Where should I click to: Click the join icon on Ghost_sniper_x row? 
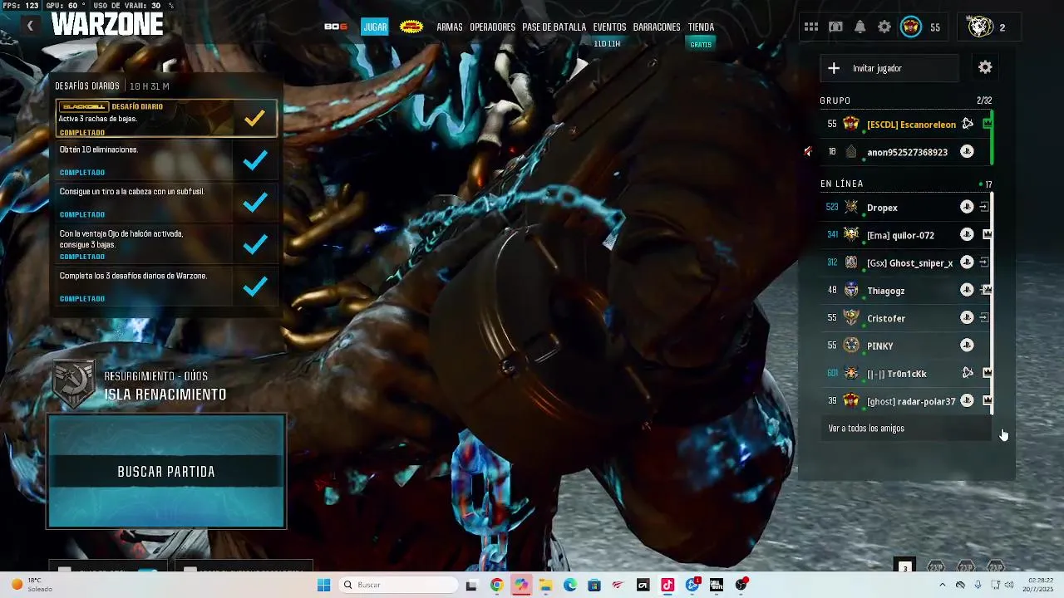click(984, 262)
